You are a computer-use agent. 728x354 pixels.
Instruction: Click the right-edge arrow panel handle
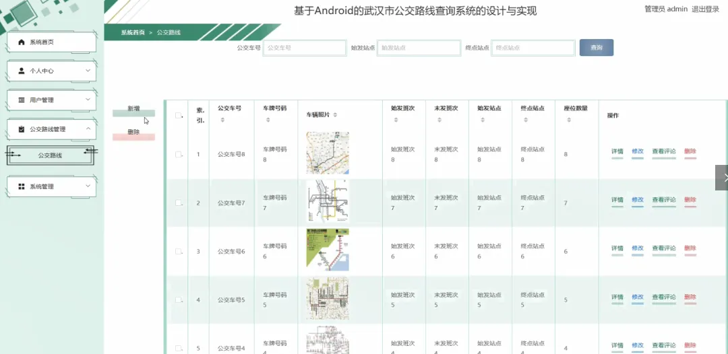coord(722,178)
